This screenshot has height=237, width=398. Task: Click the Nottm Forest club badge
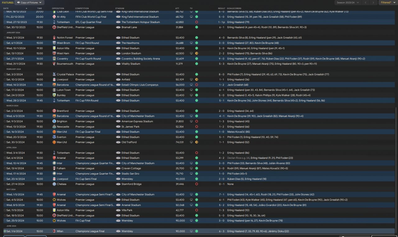point(54,38)
